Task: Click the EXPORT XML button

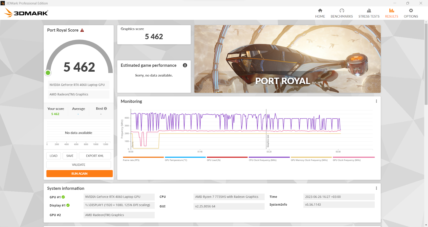Action: 95,156
